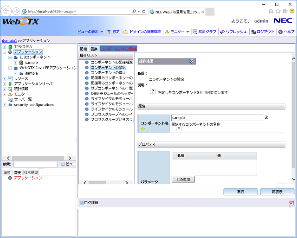Click the pencil icon beside the component name field

click(x=267, y=118)
